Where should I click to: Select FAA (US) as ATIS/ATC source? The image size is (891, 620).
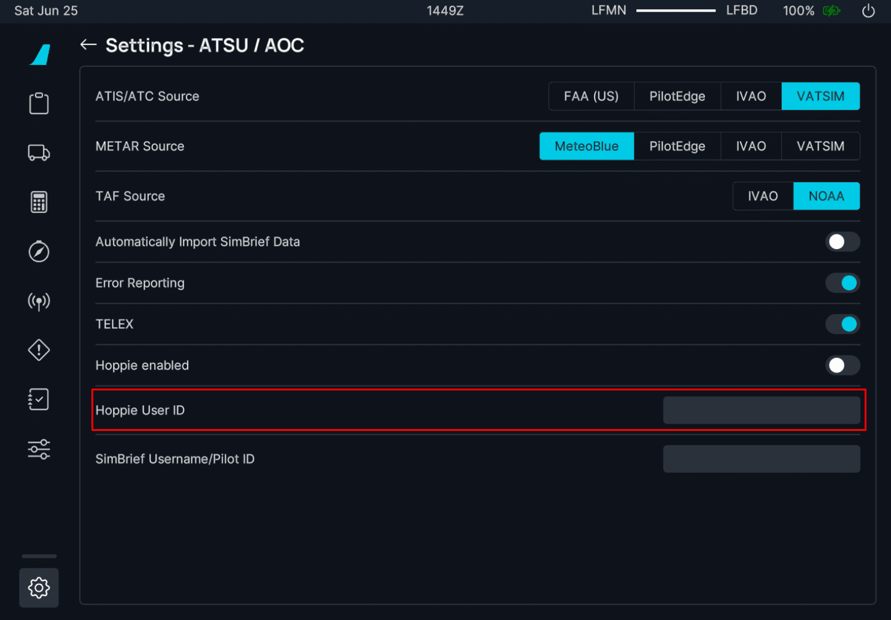tap(591, 96)
